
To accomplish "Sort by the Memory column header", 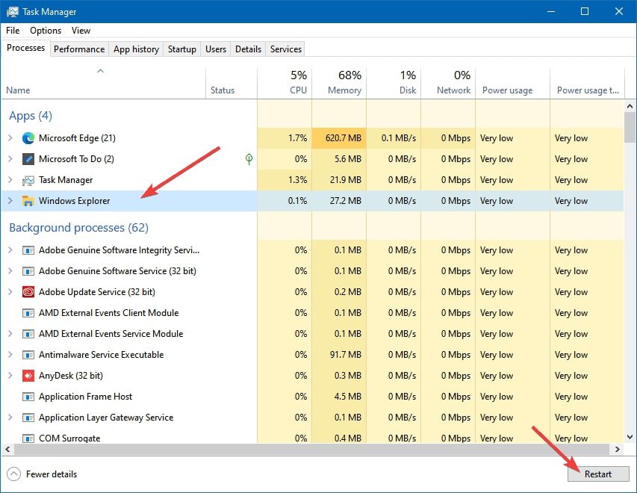I will [x=339, y=84].
